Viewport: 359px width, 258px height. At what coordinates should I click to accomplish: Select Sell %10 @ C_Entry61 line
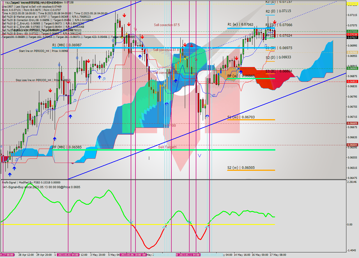(x=43, y=23)
